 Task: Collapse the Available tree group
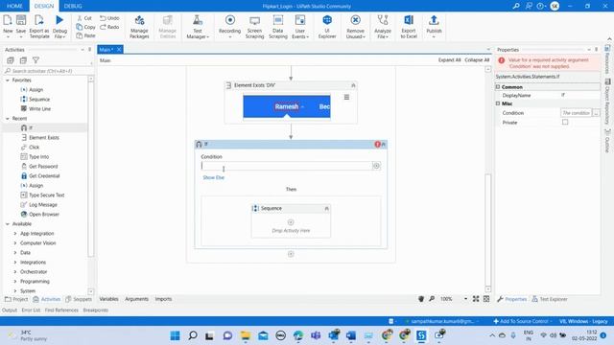(x=8, y=224)
